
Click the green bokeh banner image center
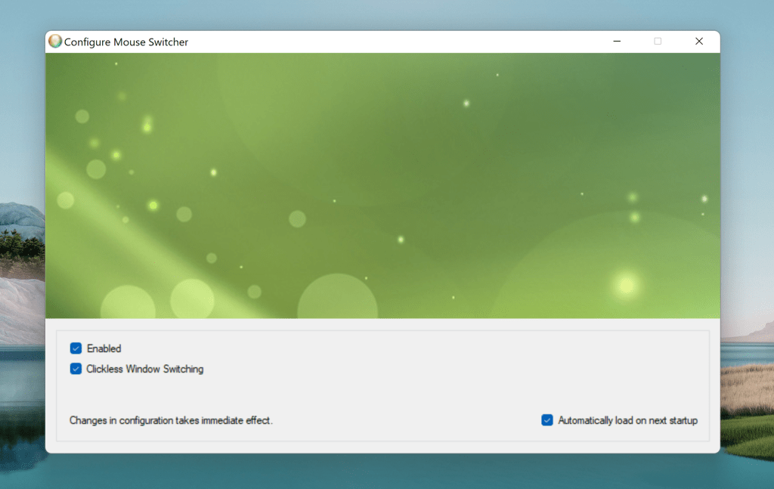pos(382,185)
